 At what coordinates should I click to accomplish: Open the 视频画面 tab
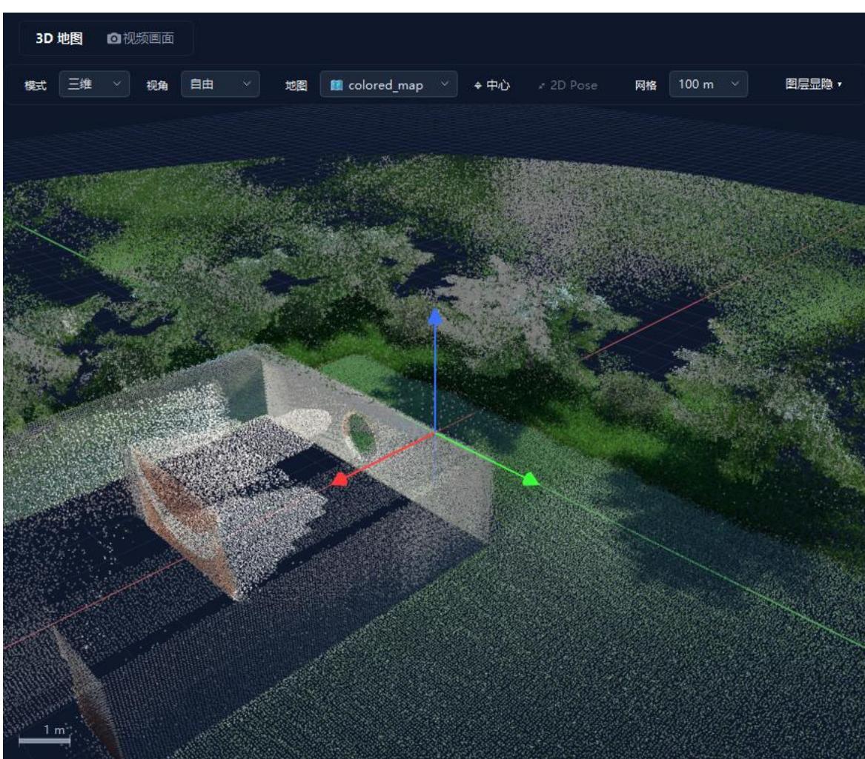click(x=140, y=38)
